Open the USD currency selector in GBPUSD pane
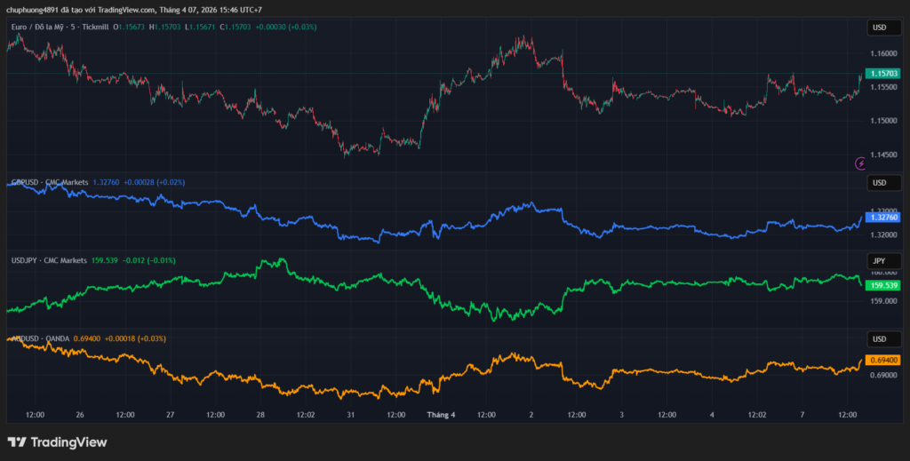This screenshot has height=461, width=910. (x=879, y=183)
